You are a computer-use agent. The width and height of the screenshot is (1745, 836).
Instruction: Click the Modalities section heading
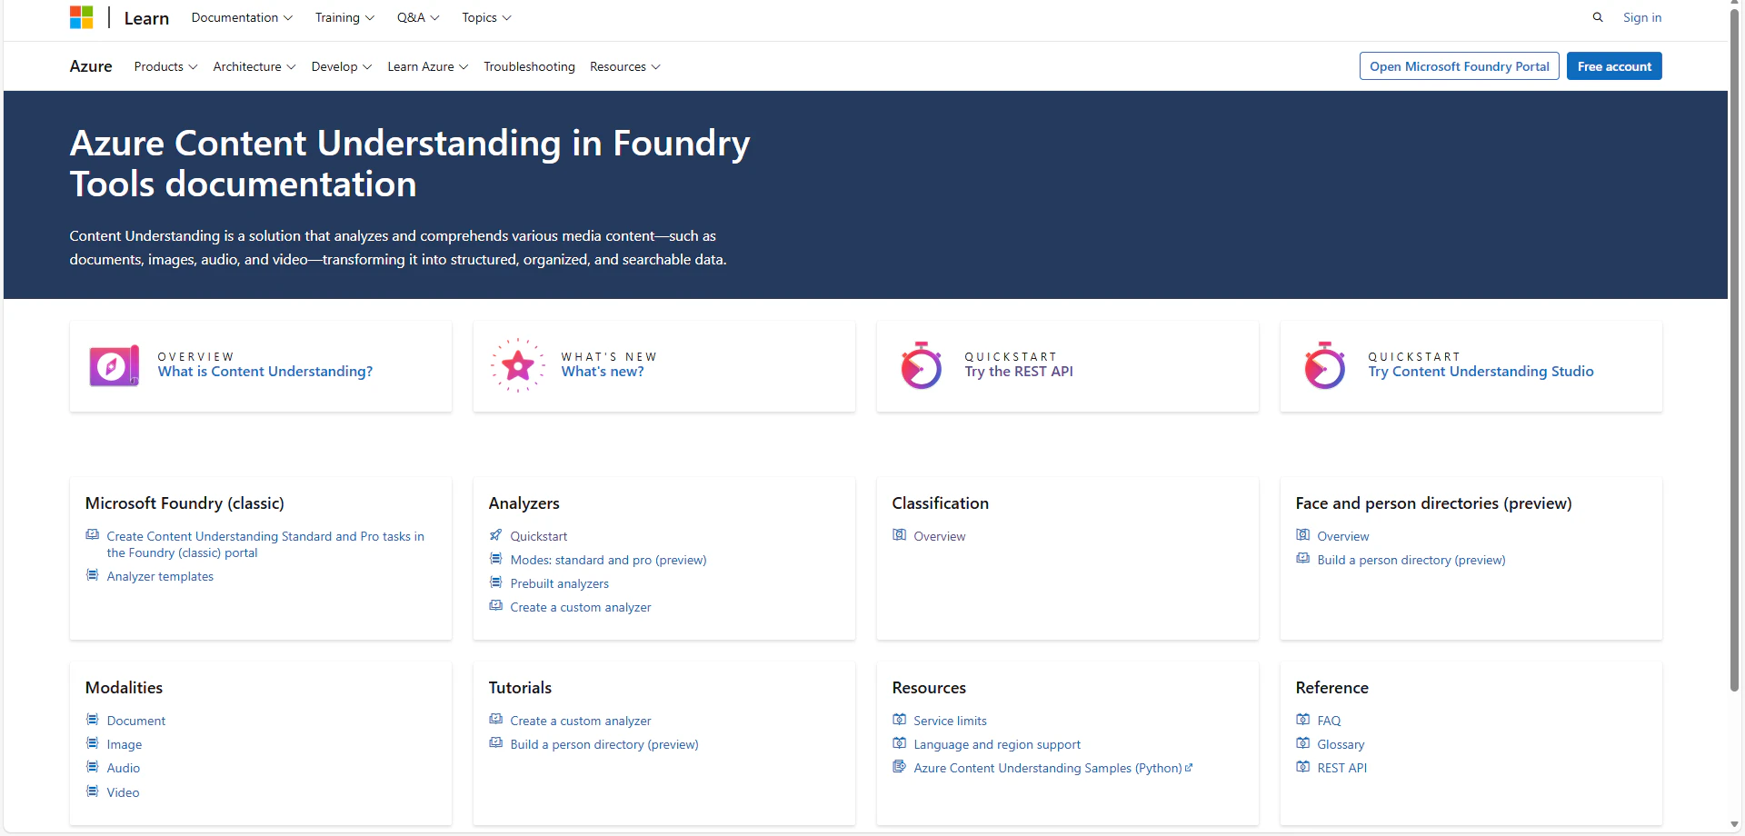tap(125, 688)
